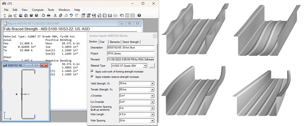Click the Print Preview toolbar icon

pyautogui.click(x=43, y=16)
